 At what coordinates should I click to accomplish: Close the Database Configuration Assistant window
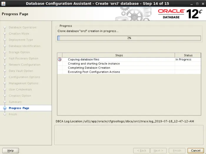[203, 4]
